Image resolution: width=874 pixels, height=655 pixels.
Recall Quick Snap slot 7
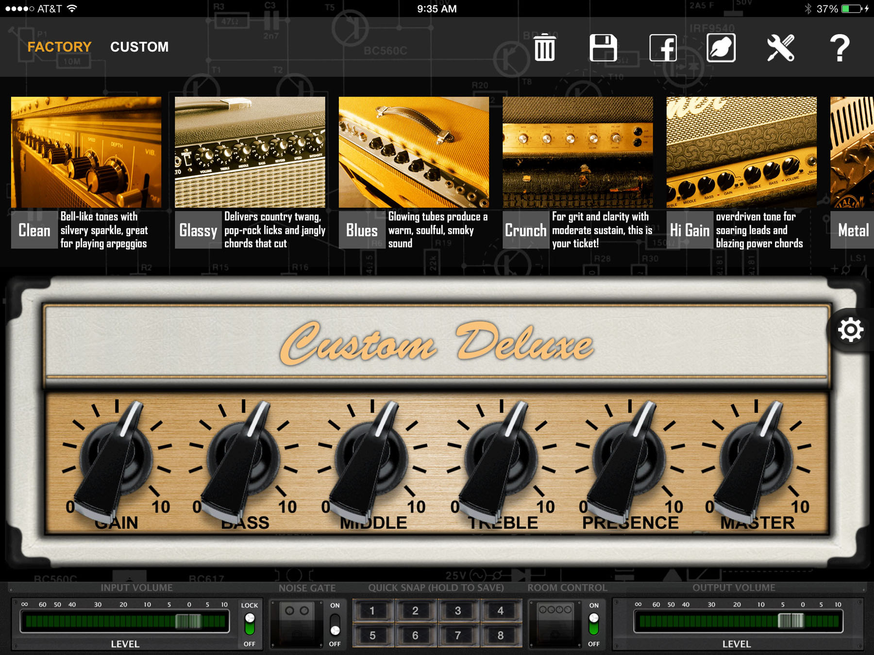pyautogui.click(x=458, y=635)
